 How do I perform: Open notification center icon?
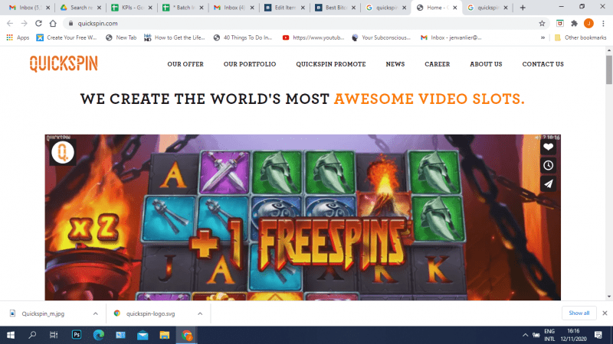(598, 335)
